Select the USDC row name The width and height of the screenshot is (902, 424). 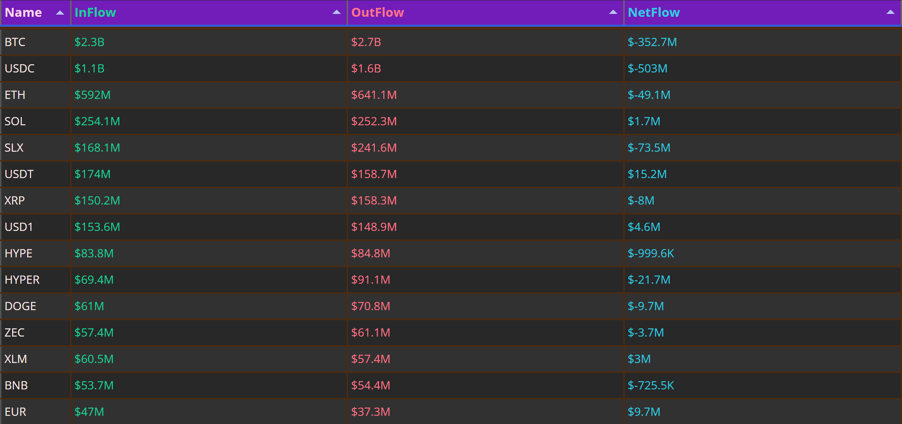point(20,69)
